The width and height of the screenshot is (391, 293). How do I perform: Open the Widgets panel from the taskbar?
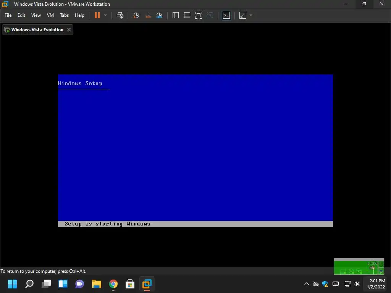(63, 284)
